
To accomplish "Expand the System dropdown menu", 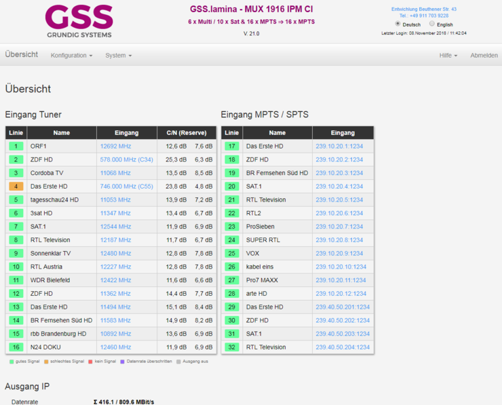I will tap(118, 56).
